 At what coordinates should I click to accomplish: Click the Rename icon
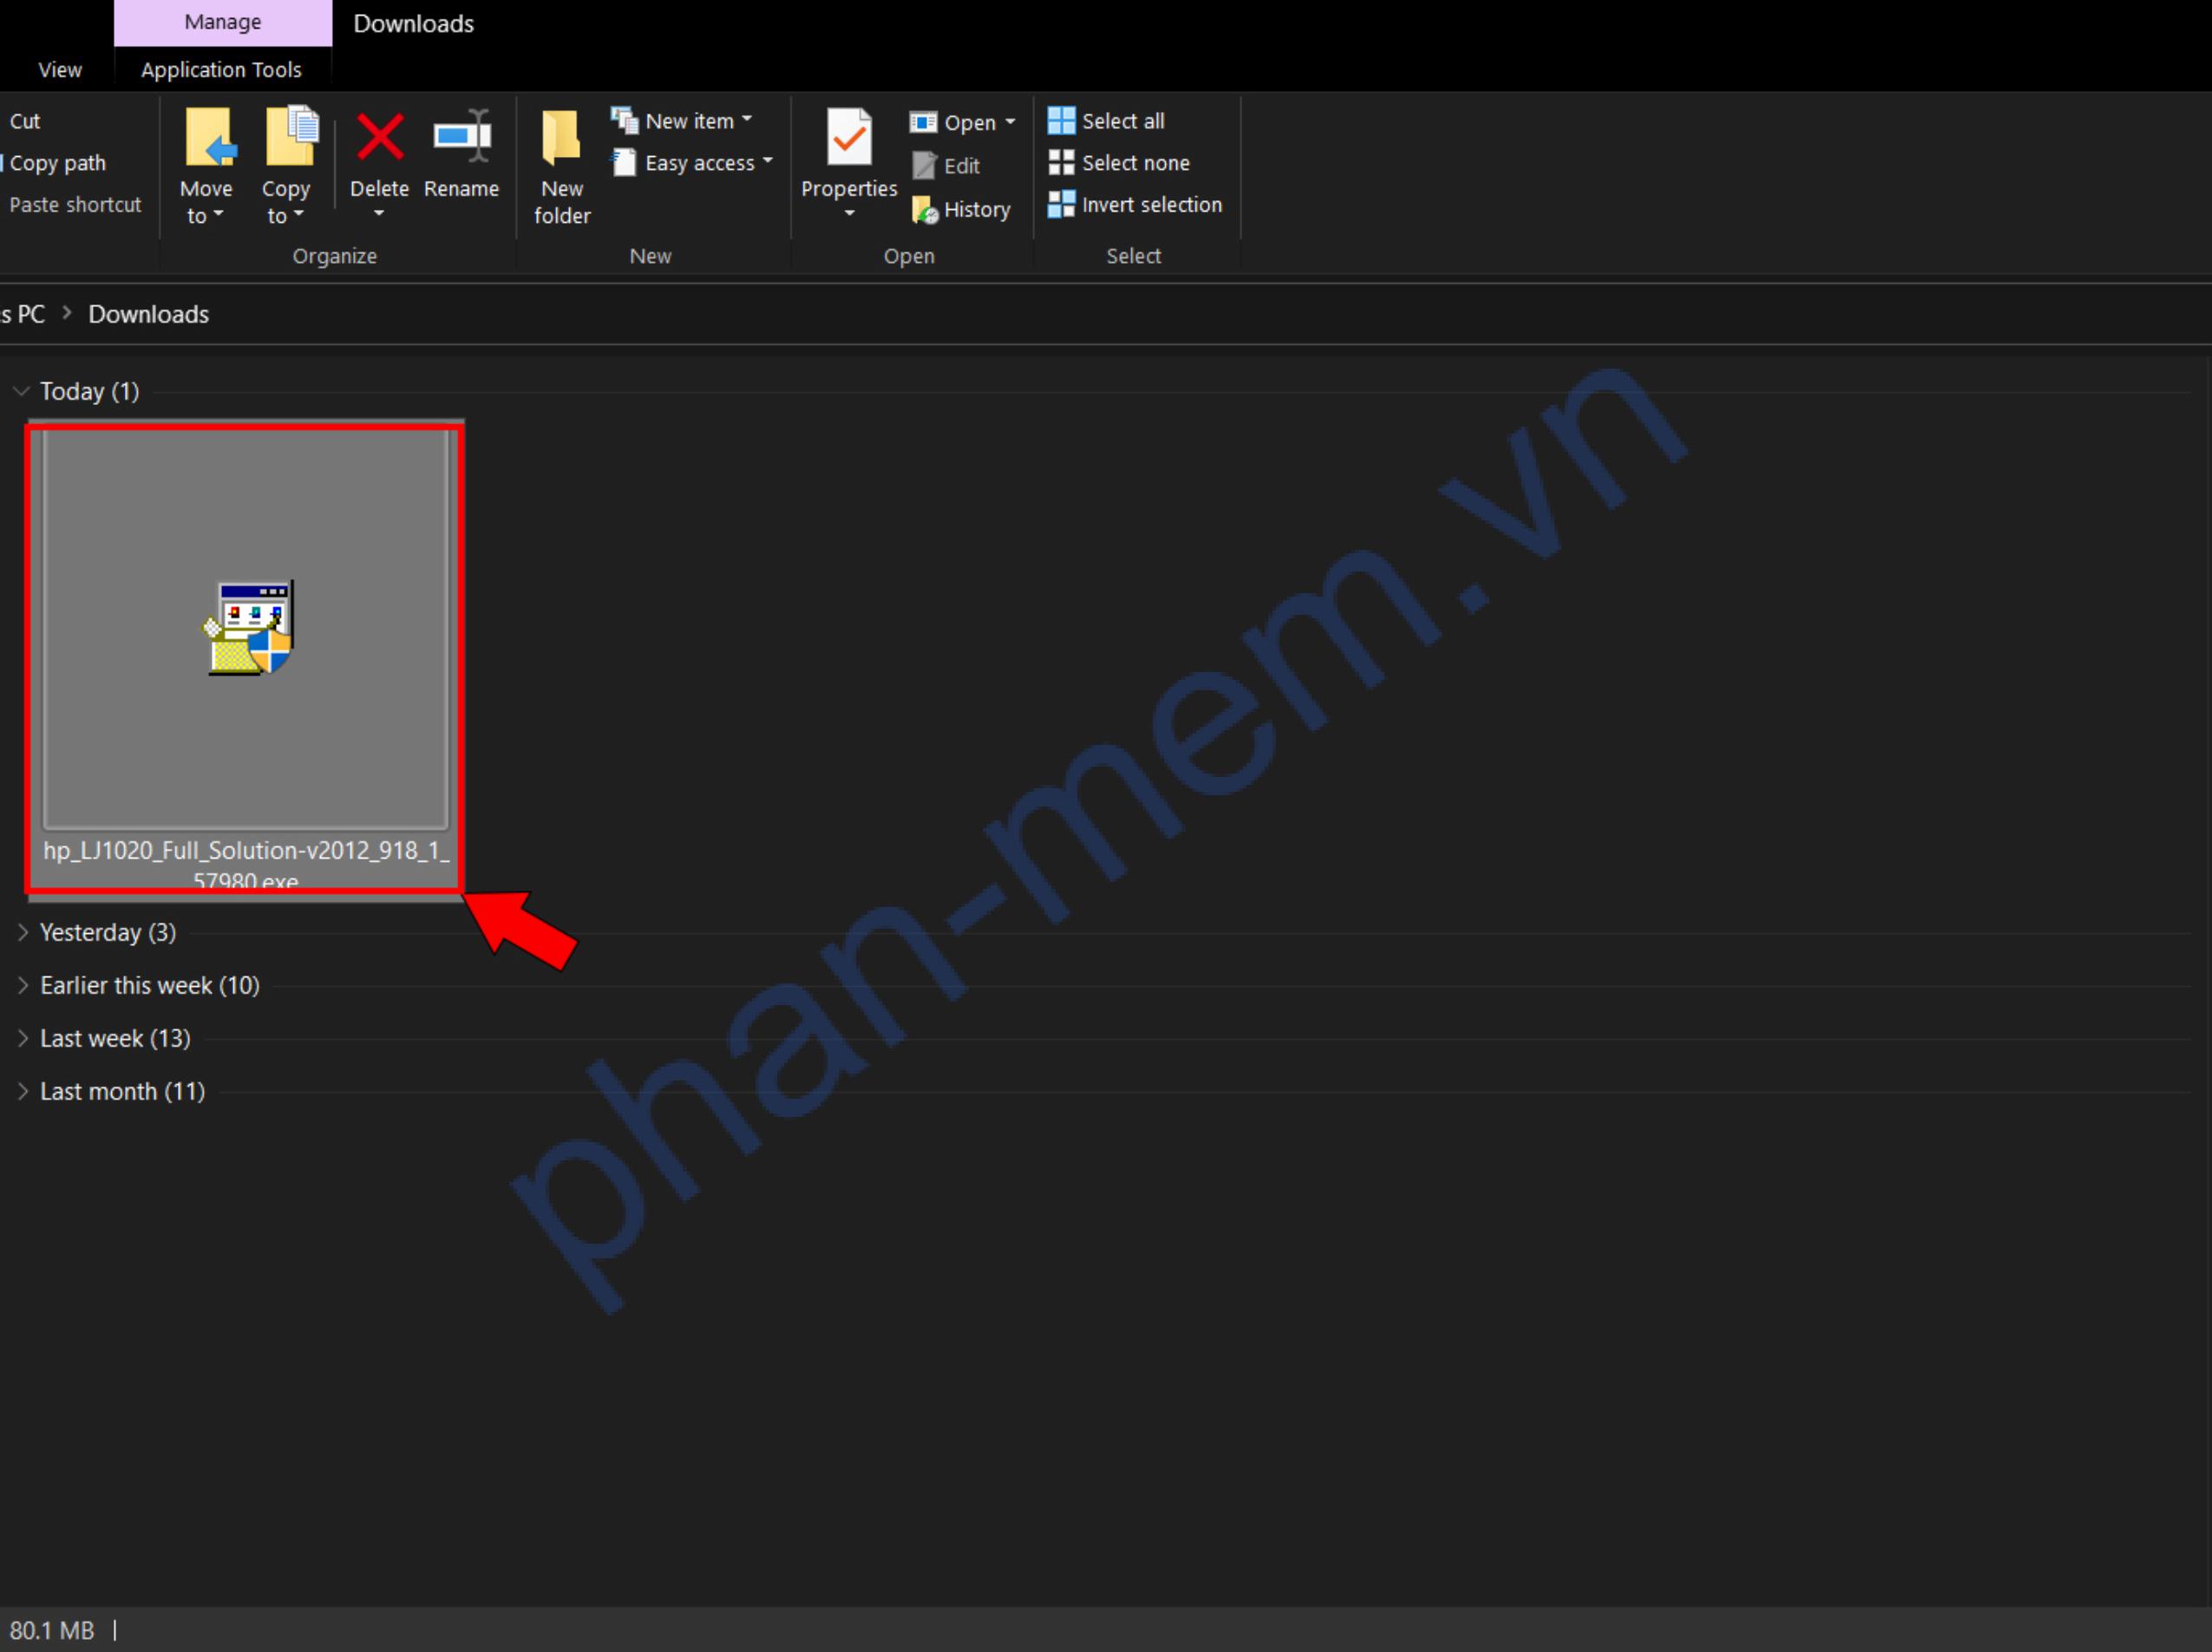click(x=461, y=138)
